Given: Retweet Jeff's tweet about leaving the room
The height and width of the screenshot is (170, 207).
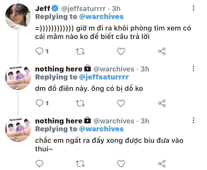Looking at the screenshot, I should pos(80,52).
